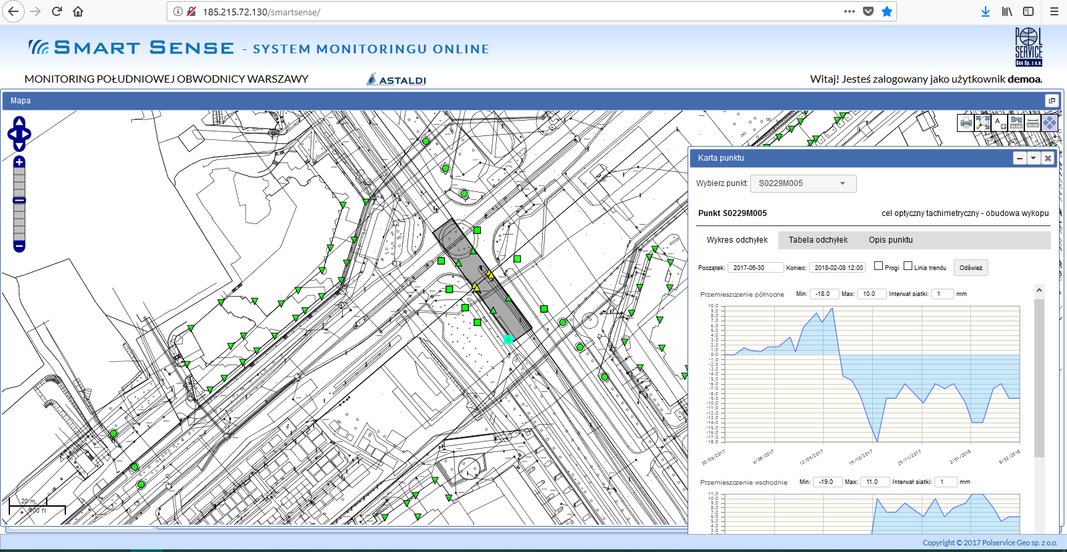Screen dimensions: 1067x552
Task: Enable the Progi checkbox
Action: pyautogui.click(x=878, y=266)
